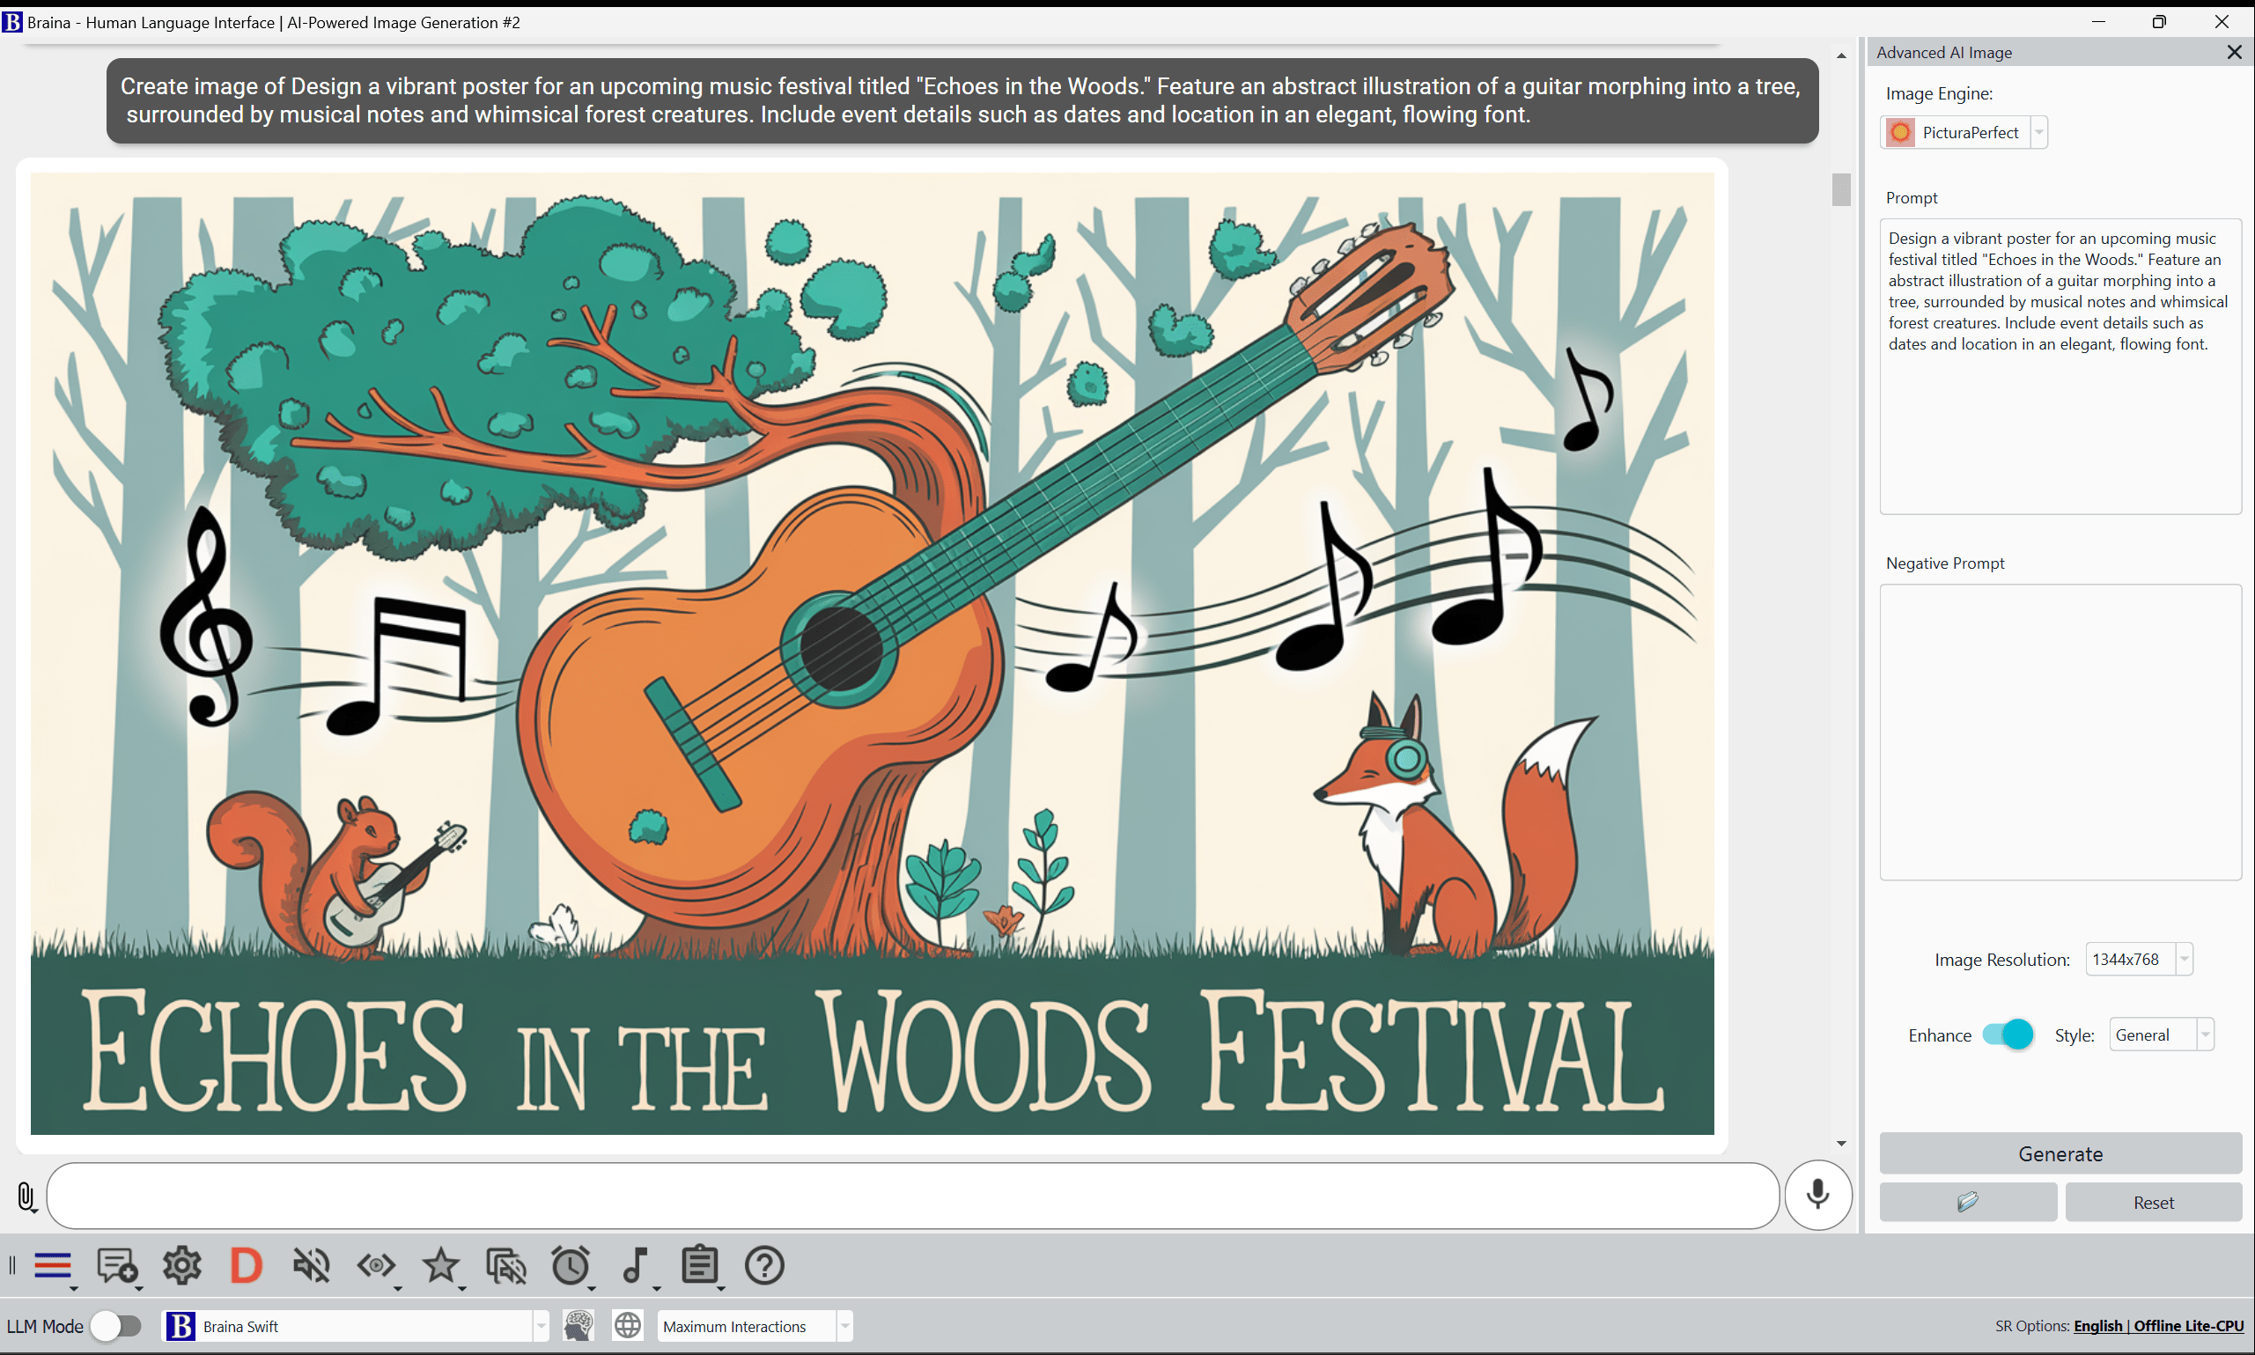The image size is (2255, 1355).
Task: Click the Generate button
Action: pos(2060,1153)
